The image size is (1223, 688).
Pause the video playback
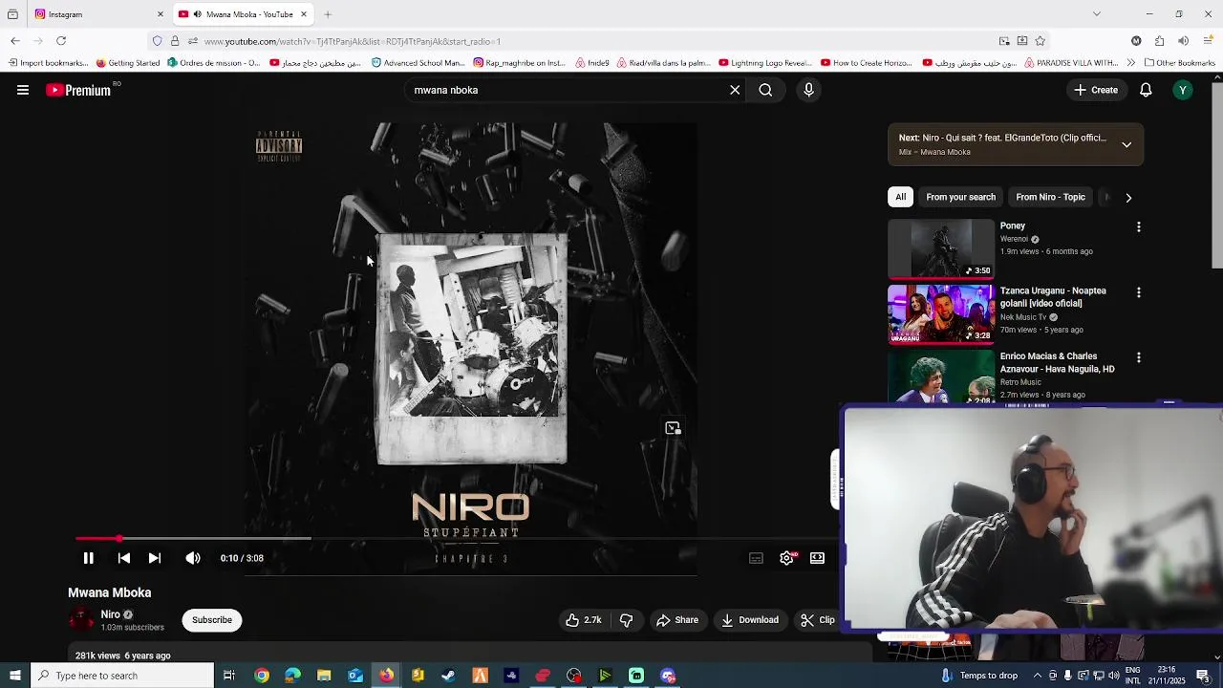pos(88,558)
